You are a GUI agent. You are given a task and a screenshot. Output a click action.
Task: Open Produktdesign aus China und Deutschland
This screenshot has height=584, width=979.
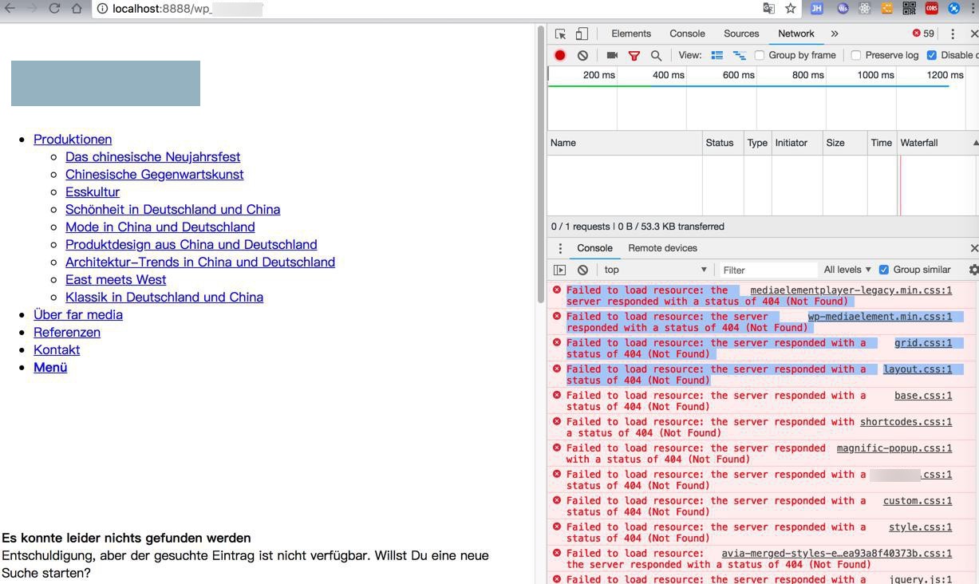(191, 245)
